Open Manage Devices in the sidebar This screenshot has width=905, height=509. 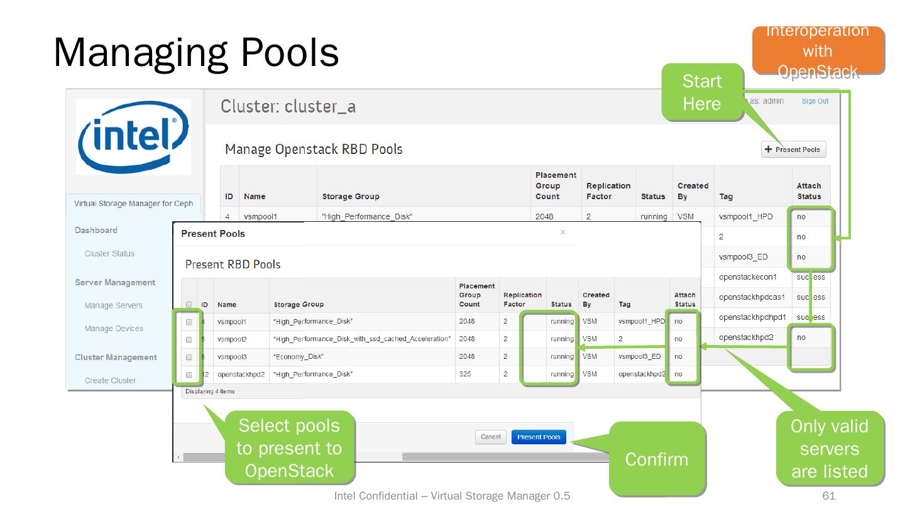coord(114,329)
